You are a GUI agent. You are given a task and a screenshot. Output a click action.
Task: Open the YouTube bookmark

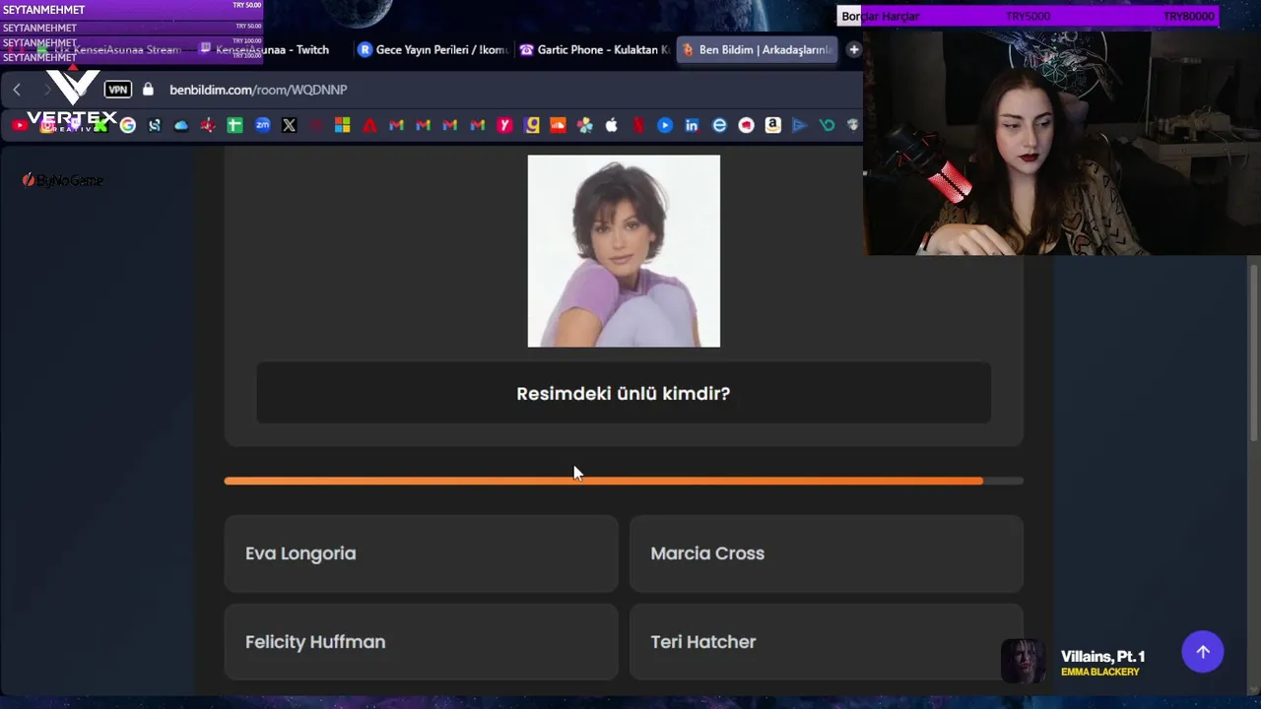pos(20,125)
